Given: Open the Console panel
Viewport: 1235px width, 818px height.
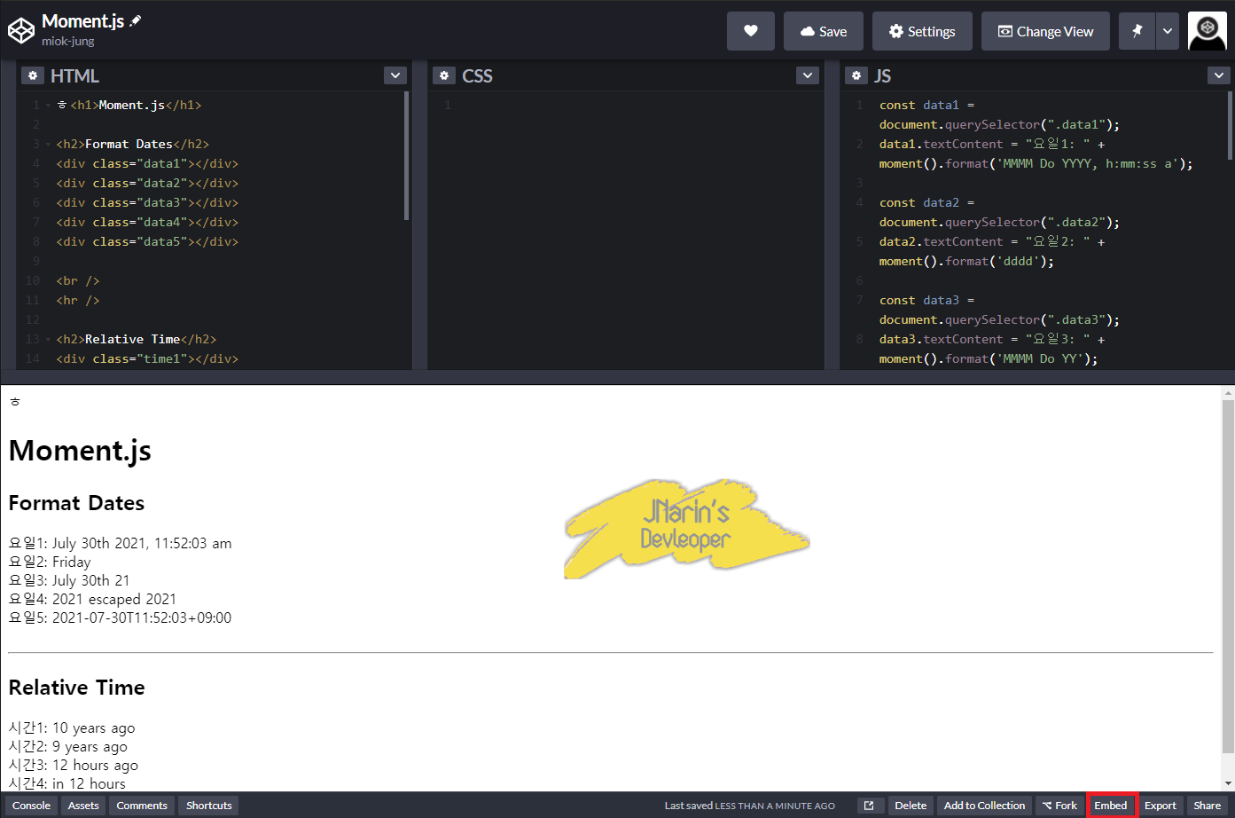Looking at the screenshot, I should coord(31,806).
